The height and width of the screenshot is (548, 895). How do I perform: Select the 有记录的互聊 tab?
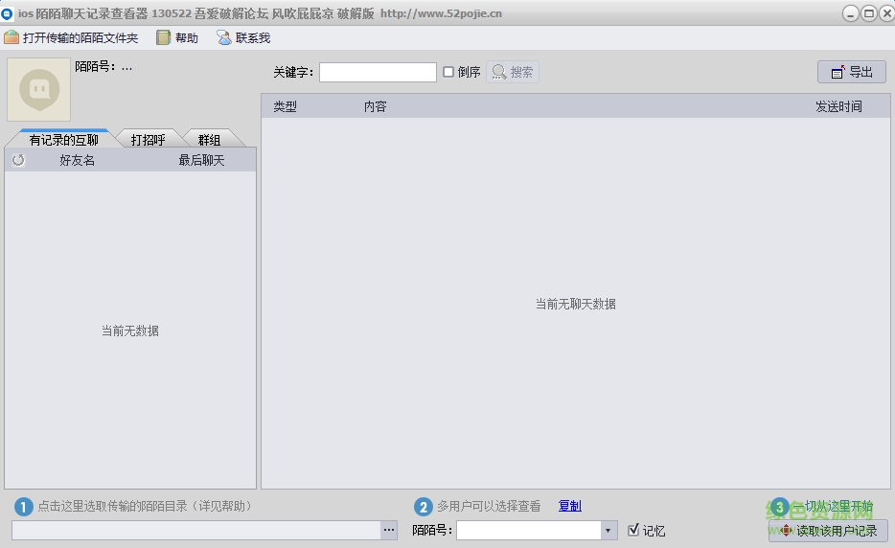(x=63, y=140)
